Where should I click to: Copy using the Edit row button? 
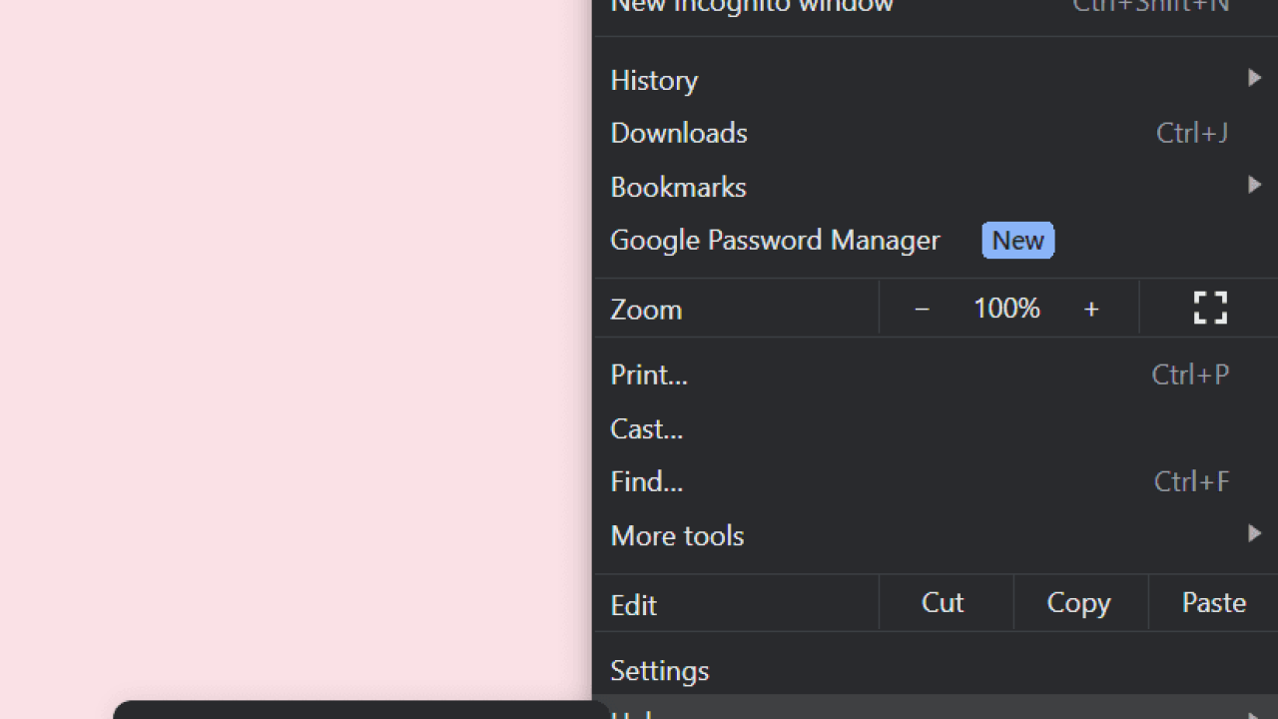1077,602
